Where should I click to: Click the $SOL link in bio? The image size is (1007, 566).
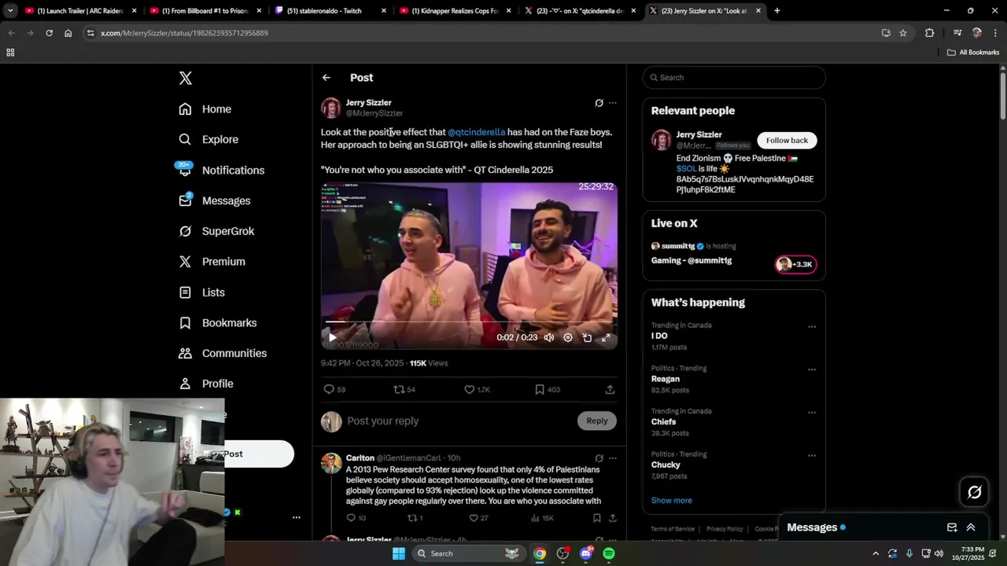point(686,169)
